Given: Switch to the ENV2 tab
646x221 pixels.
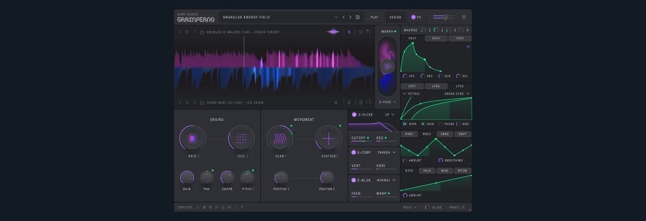Looking at the screenshot, I should (x=436, y=38).
